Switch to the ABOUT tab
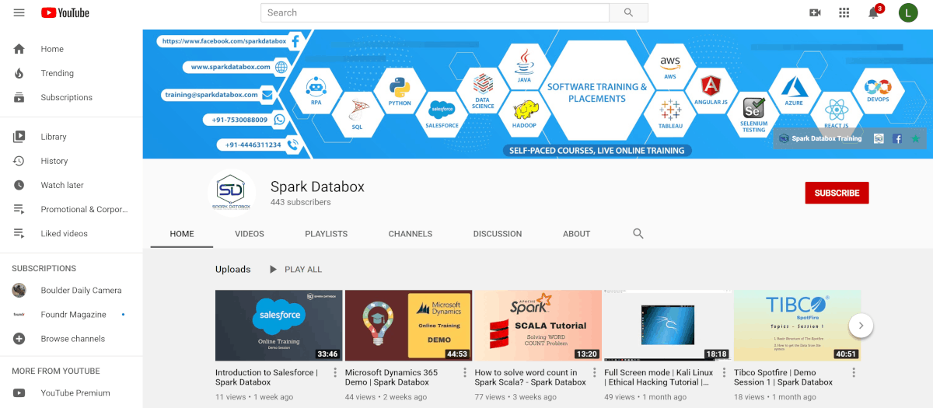This screenshot has width=933, height=408. pyautogui.click(x=577, y=233)
